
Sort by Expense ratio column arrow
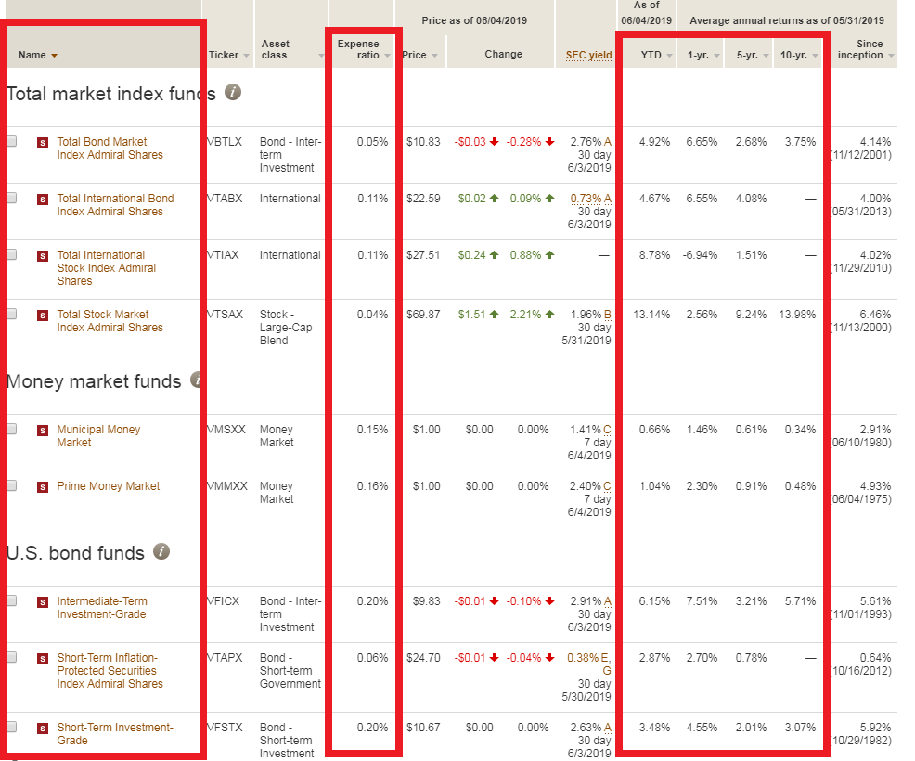click(387, 56)
